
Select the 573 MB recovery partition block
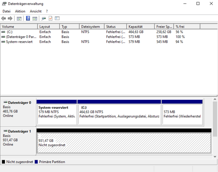tap(182, 114)
